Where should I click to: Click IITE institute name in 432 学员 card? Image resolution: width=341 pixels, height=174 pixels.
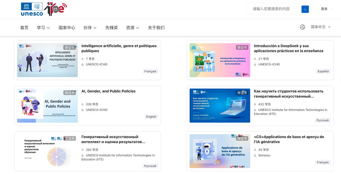(x=291, y=112)
